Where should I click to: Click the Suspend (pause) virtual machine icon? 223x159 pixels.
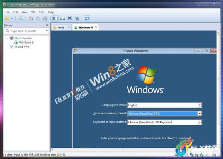pos(7,18)
